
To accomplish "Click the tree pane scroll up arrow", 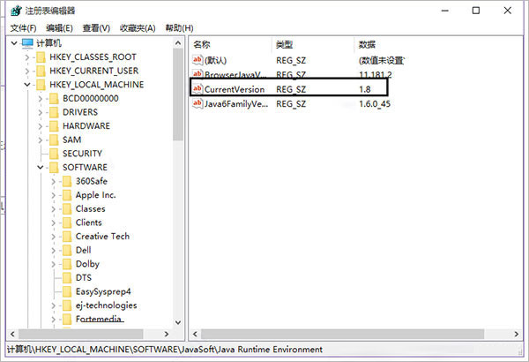I will [x=178, y=43].
